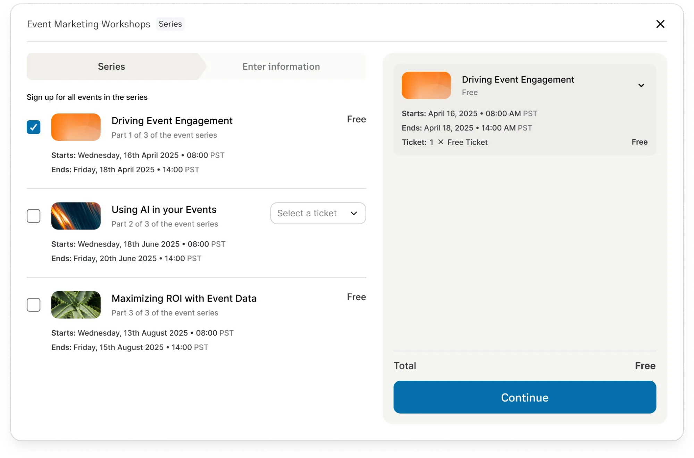Click the X icon beside Free Ticket
This screenshot has width=694, height=458.
pyautogui.click(x=441, y=142)
